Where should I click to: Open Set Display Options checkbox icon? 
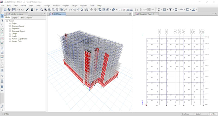pos(104,10)
